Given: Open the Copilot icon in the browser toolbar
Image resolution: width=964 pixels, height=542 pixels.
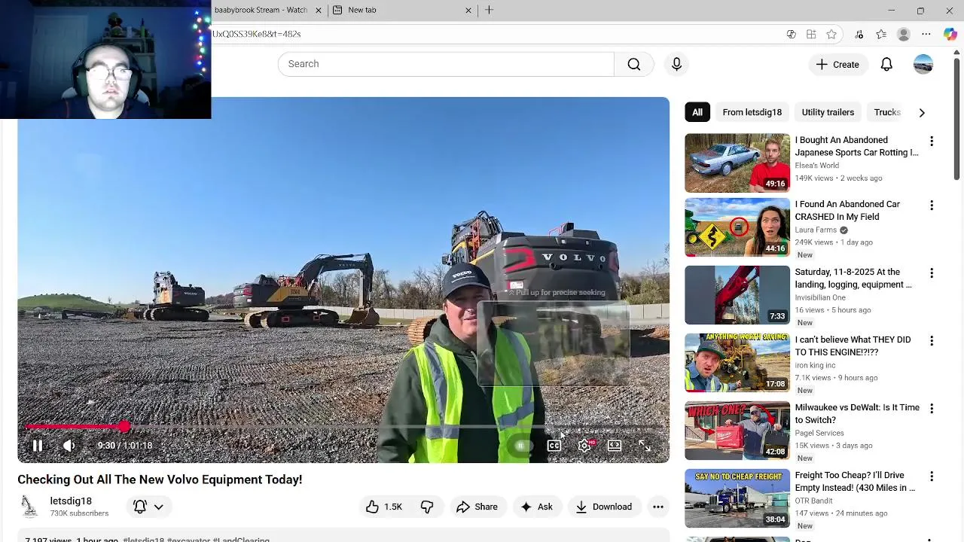Looking at the screenshot, I should tap(950, 34).
